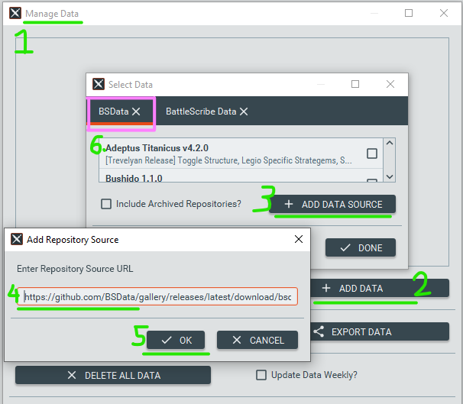
Task: Click the share icon on EXPORT DATA
Action: [319, 331]
